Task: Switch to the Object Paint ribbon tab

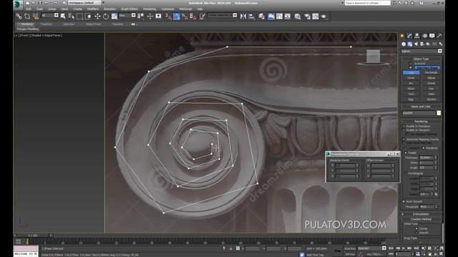Action: [x=93, y=24]
